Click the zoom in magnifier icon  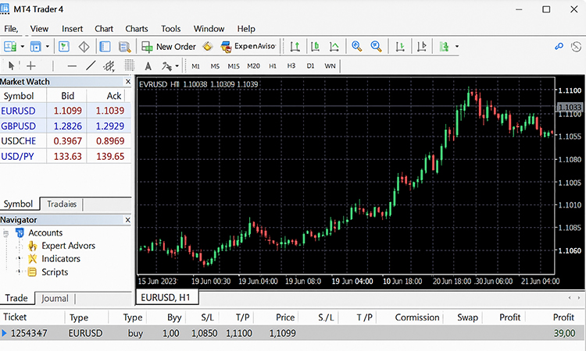point(357,47)
